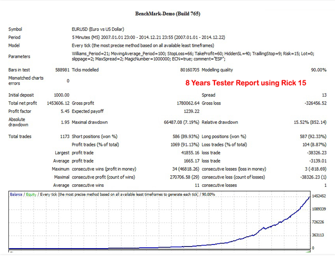Click Average consecutive wins value 11
The width and height of the screenshot is (335, 265).
pyautogui.click(x=197, y=185)
